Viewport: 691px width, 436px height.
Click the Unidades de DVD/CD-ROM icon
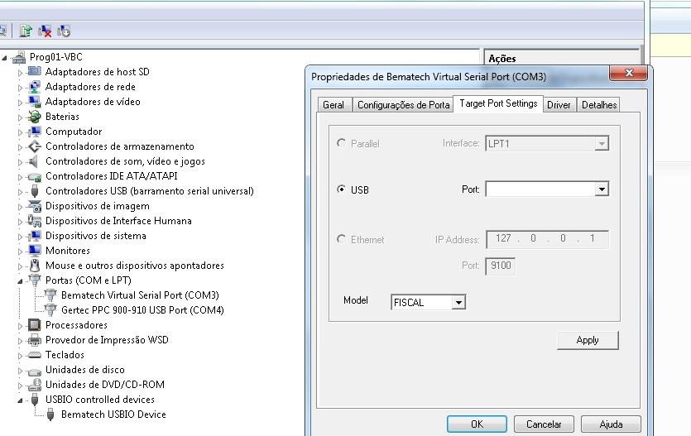[x=35, y=385]
